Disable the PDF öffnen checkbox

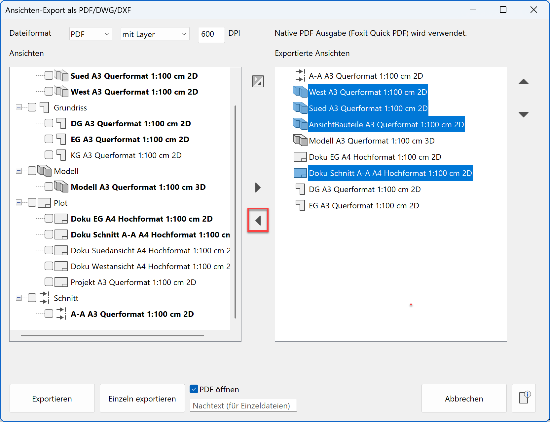tap(194, 389)
